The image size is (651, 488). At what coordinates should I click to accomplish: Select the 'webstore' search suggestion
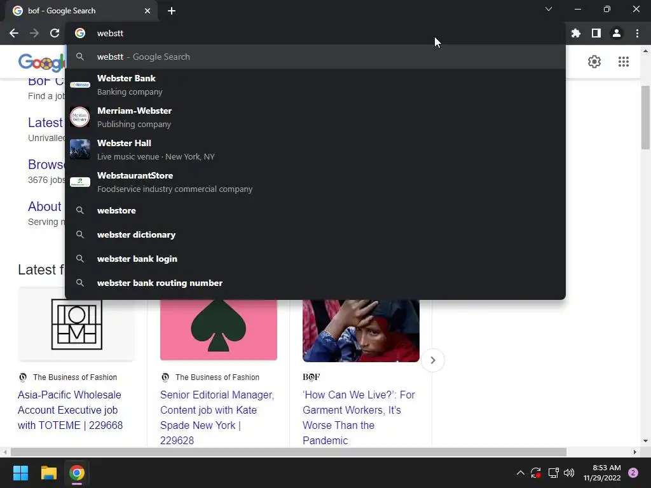(x=315, y=210)
